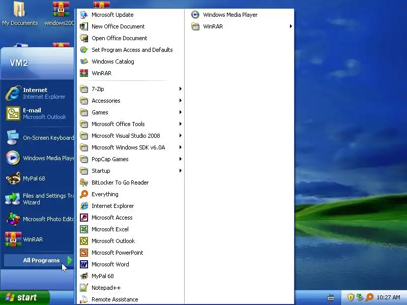Click the My Documents desktop icon
This screenshot has height=305, width=407.
click(x=19, y=9)
